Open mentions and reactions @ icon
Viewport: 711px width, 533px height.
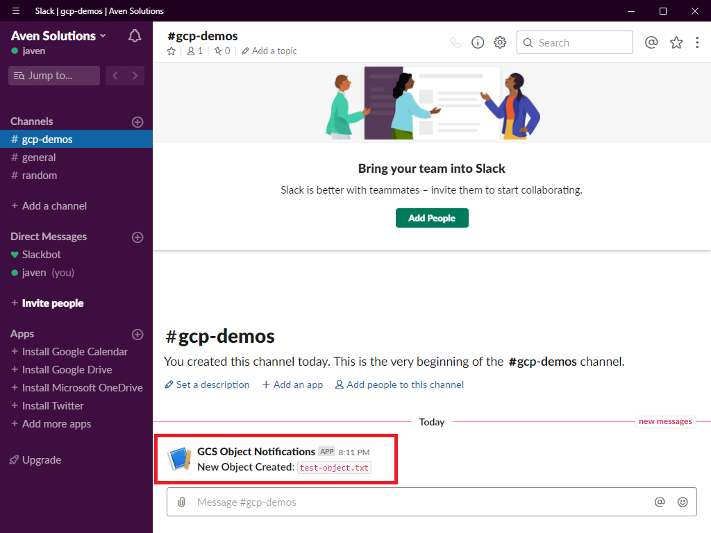pyautogui.click(x=651, y=42)
